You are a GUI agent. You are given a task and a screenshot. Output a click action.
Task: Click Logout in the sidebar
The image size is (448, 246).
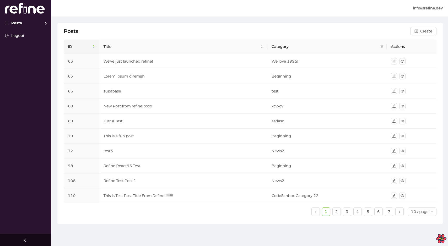click(18, 36)
